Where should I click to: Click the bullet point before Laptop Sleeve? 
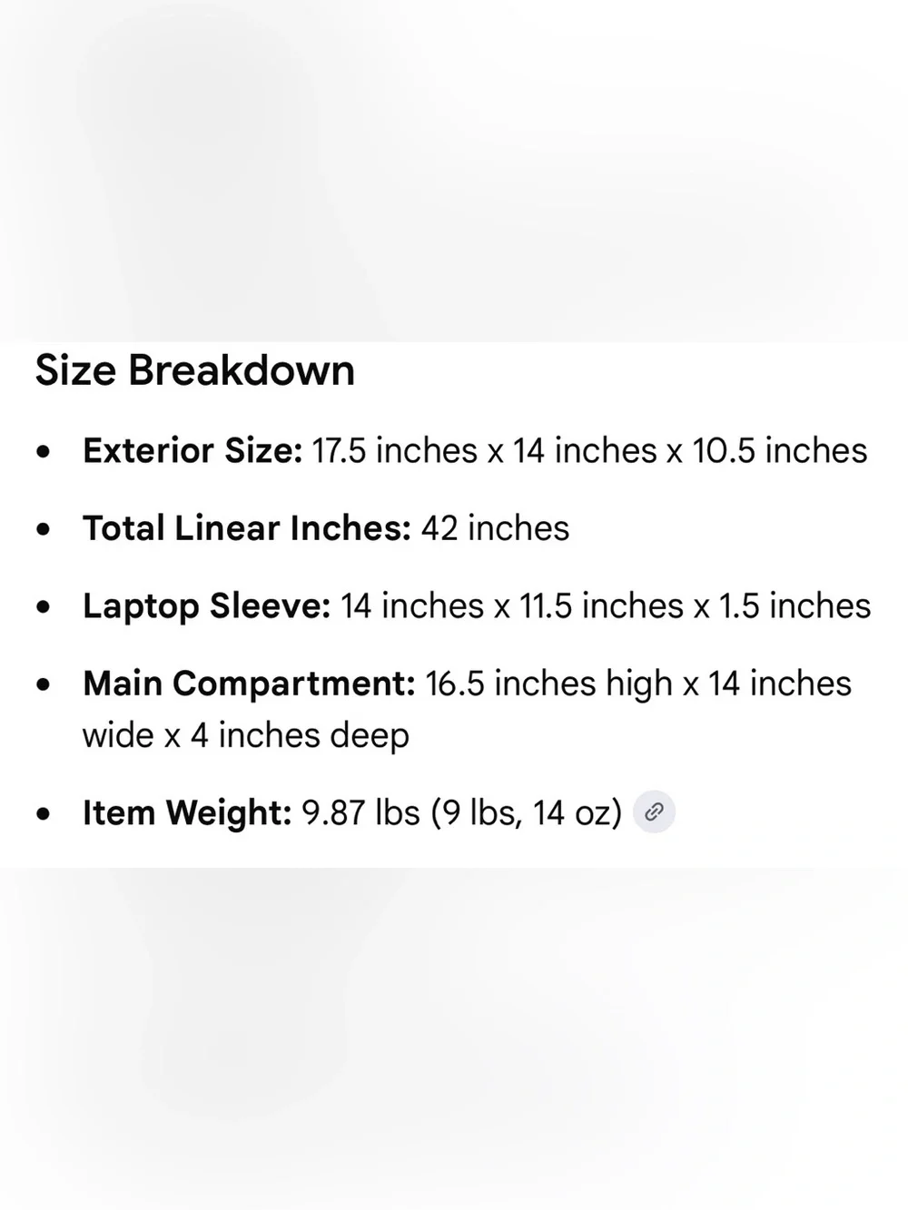coord(44,607)
